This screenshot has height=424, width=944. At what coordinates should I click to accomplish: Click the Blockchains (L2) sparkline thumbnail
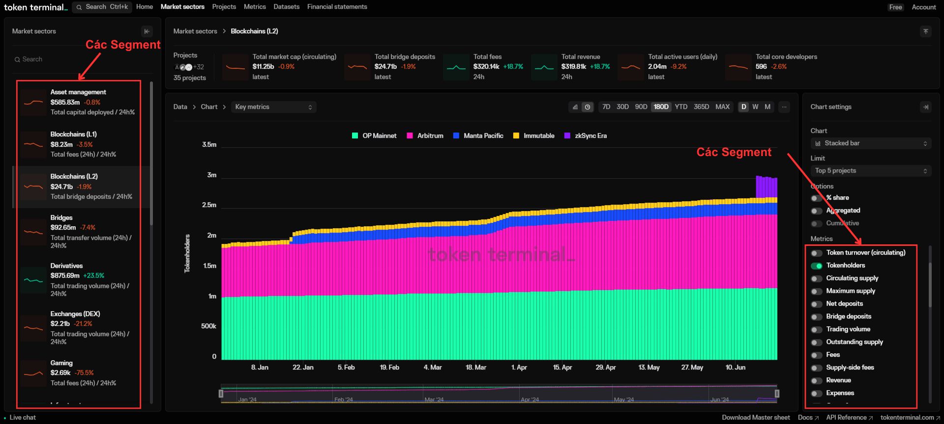pyautogui.click(x=33, y=187)
